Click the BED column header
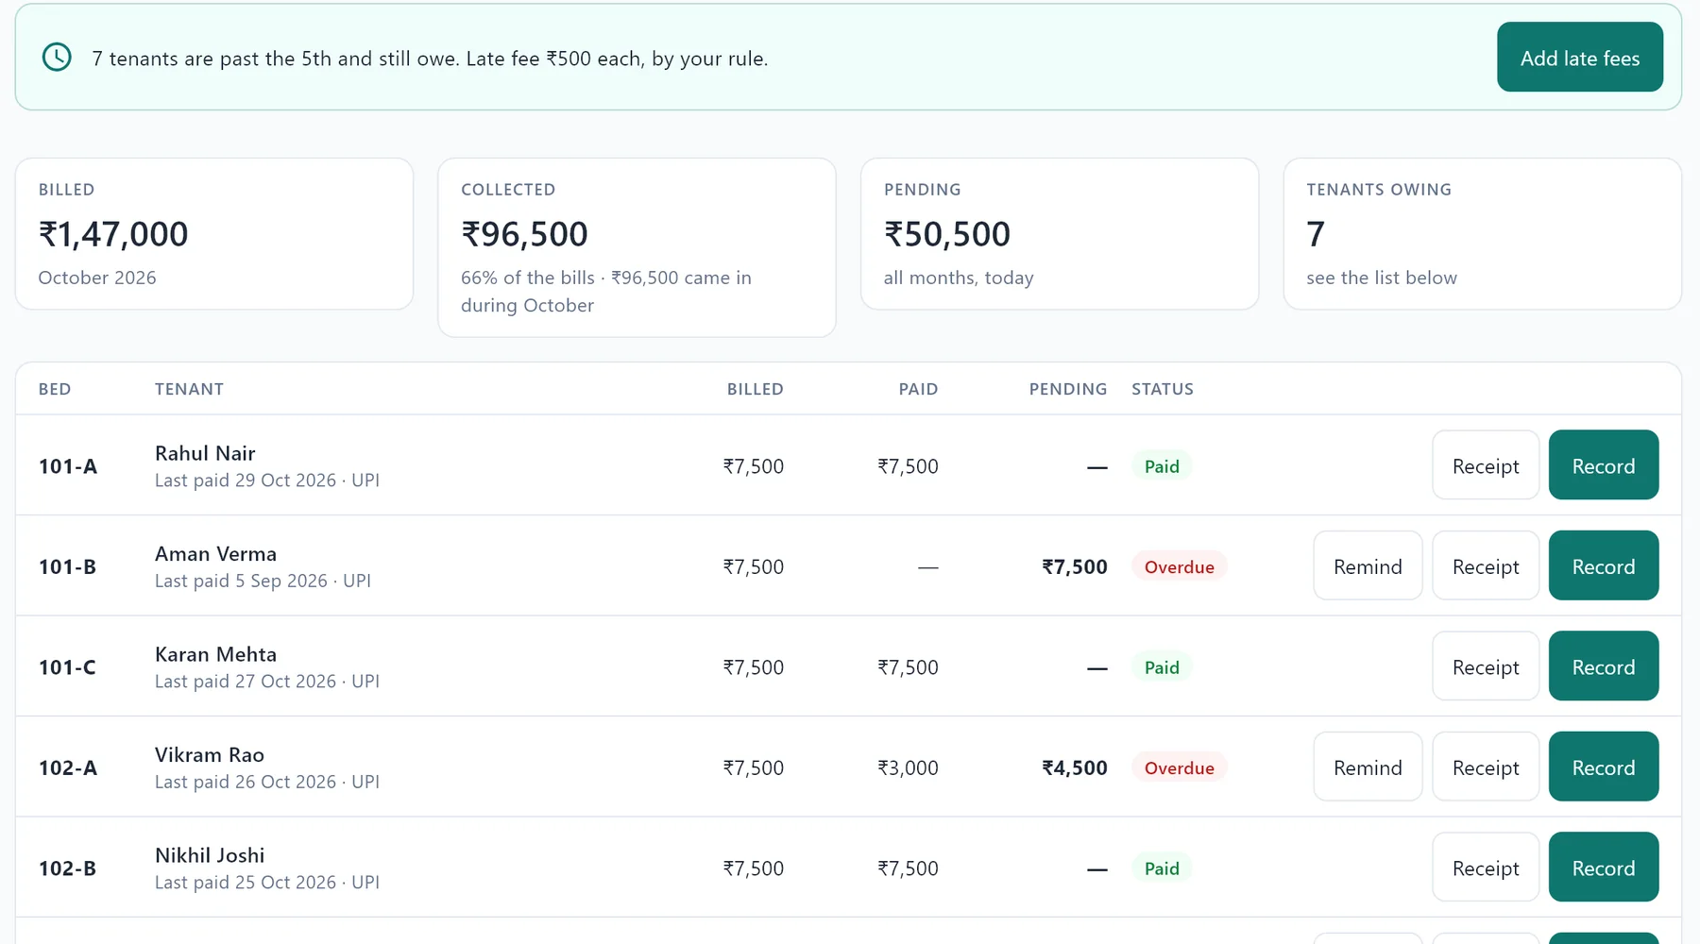Image resolution: width=1700 pixels, height=944 pixels. [55, 389]
